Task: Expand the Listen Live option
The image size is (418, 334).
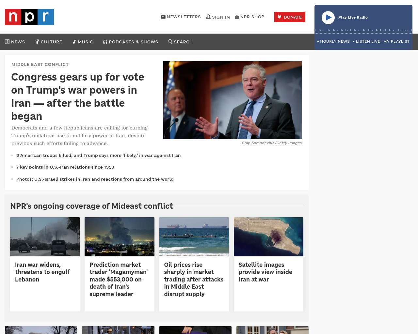Action: point(366,41)
